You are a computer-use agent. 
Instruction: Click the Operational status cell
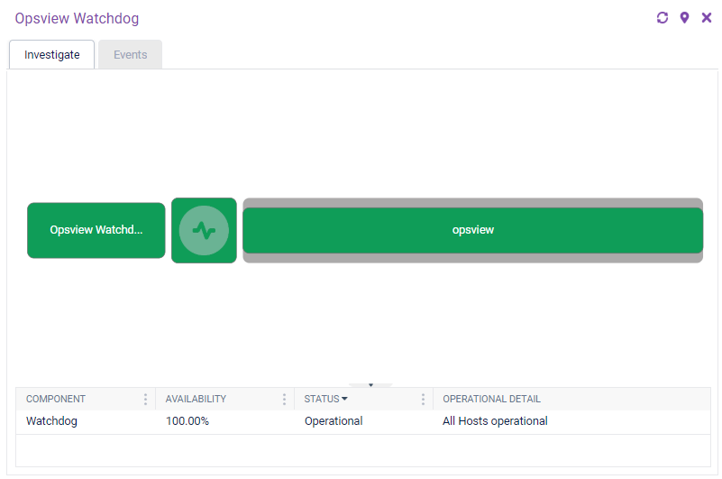pyautogui.click(x=334, y=421)
